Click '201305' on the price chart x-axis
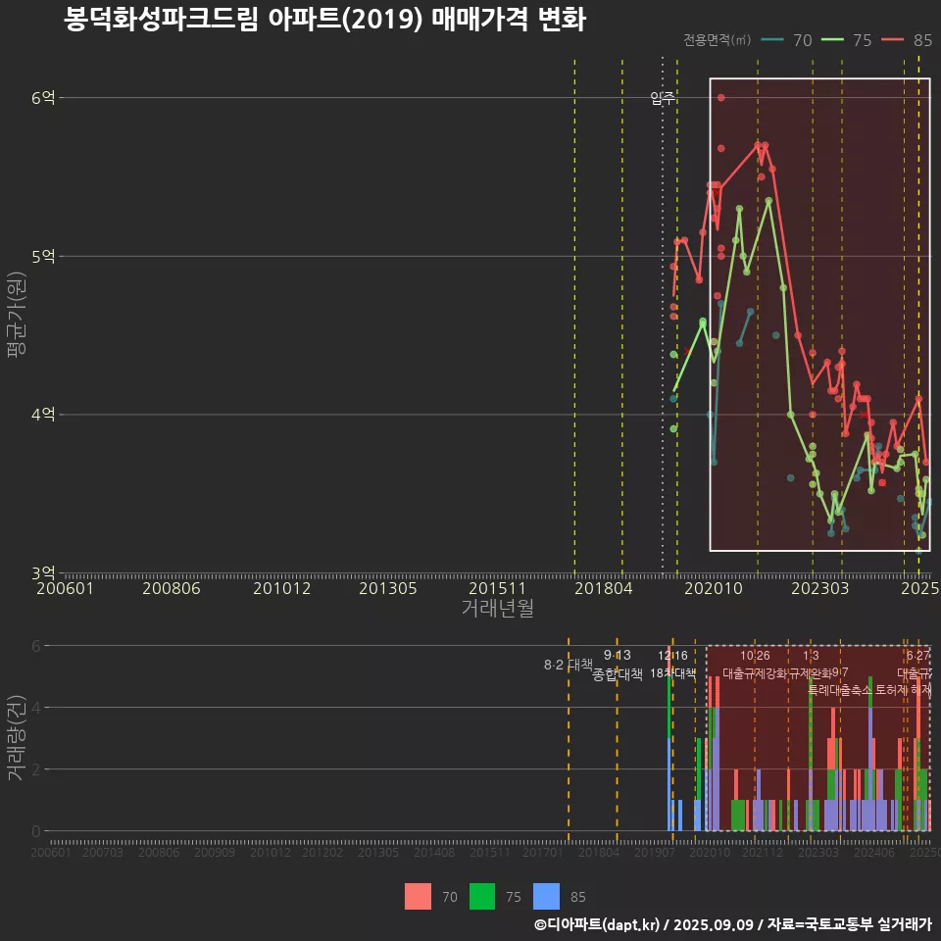The width and height of the screenshot is (941, 941). point(388,588)
